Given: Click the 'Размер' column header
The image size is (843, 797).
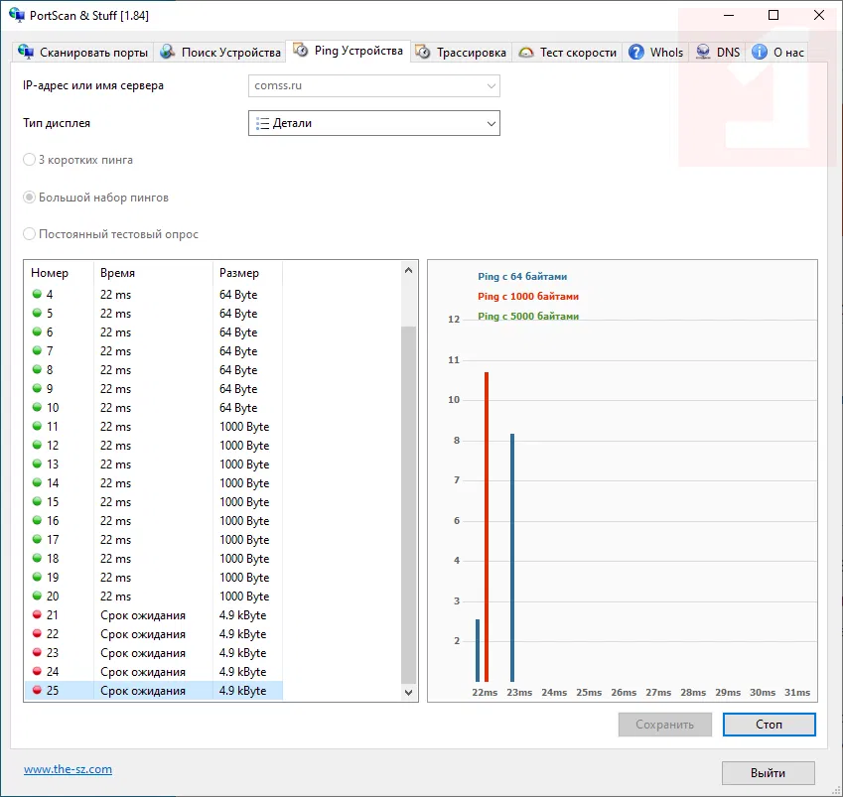Looking at the screenshot, I should (247, 273).
